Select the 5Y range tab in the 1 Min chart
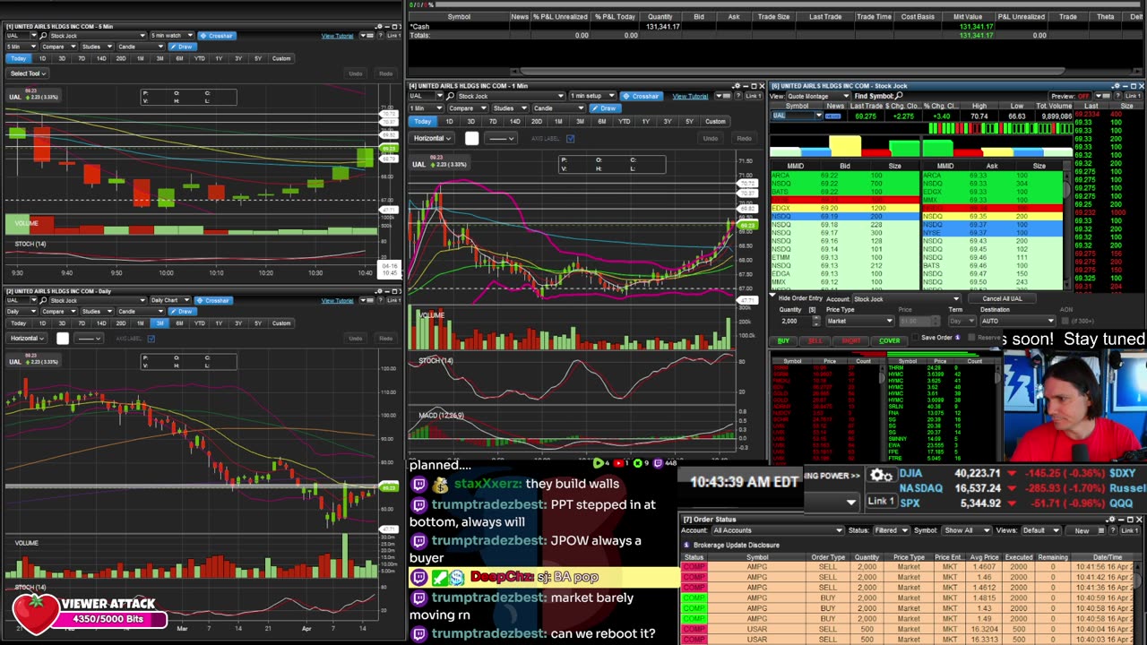 point(688,122)
